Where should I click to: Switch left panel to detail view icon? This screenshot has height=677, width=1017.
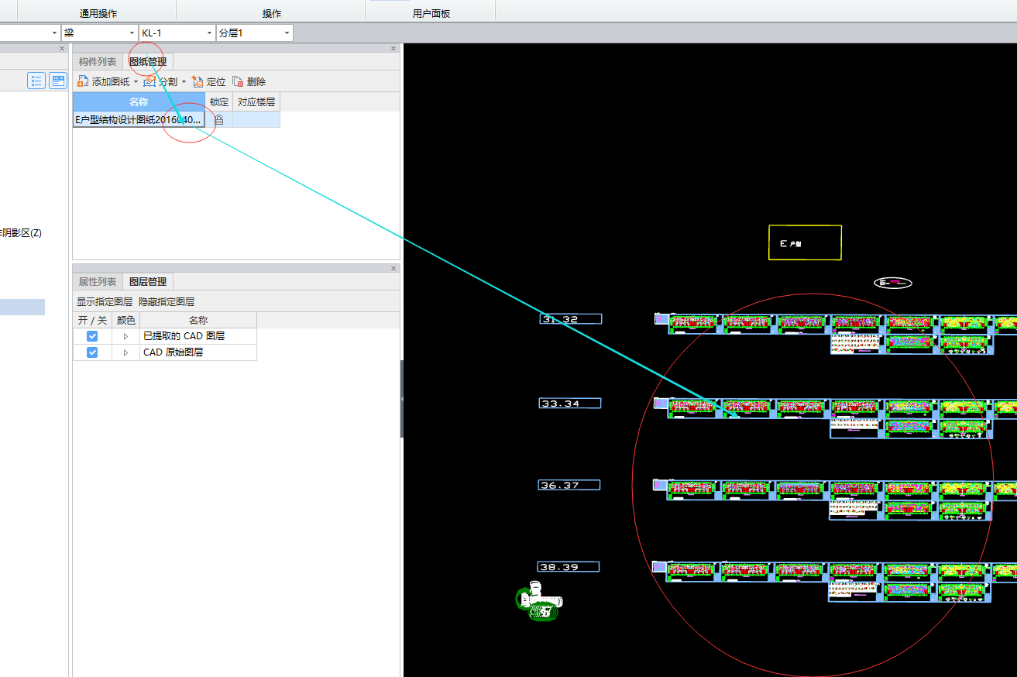coord(58,81)
